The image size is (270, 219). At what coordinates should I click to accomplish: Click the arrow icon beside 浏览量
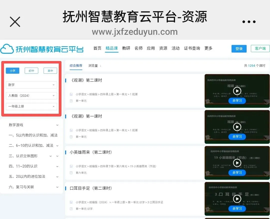pyautogui.click(x=100, y=66)
